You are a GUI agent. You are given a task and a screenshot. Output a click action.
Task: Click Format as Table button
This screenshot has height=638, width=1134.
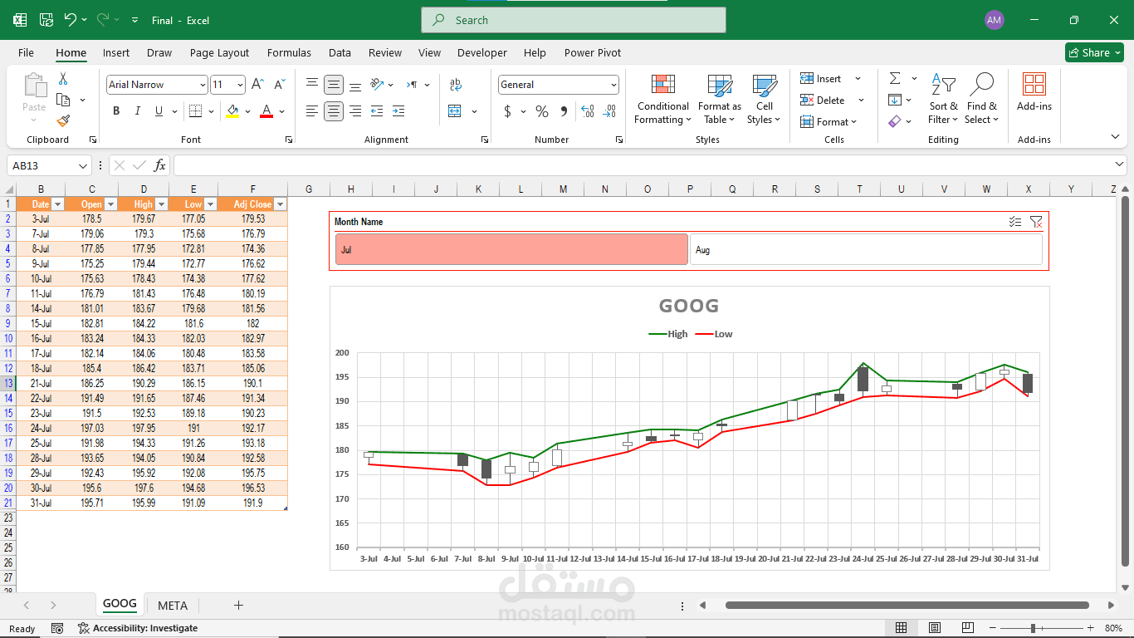tap(720, 99)
